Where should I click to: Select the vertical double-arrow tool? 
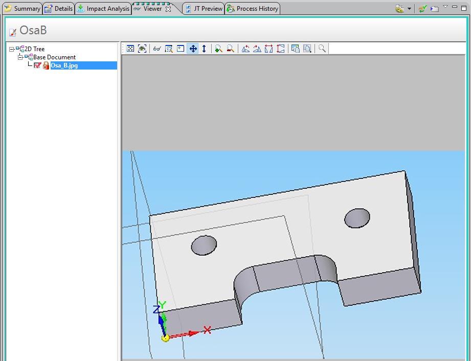point(204,49)
